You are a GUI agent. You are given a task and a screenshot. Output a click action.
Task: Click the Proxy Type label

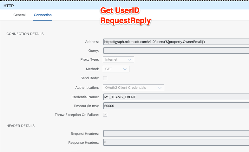pos(89,59)
